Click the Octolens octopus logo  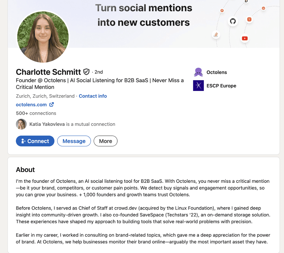(198, 72)
